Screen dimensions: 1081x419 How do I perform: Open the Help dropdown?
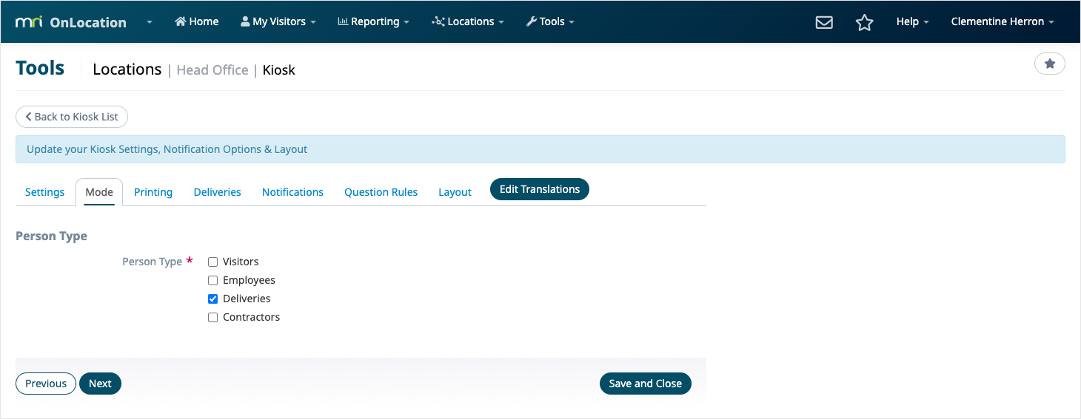coord(912,21)
